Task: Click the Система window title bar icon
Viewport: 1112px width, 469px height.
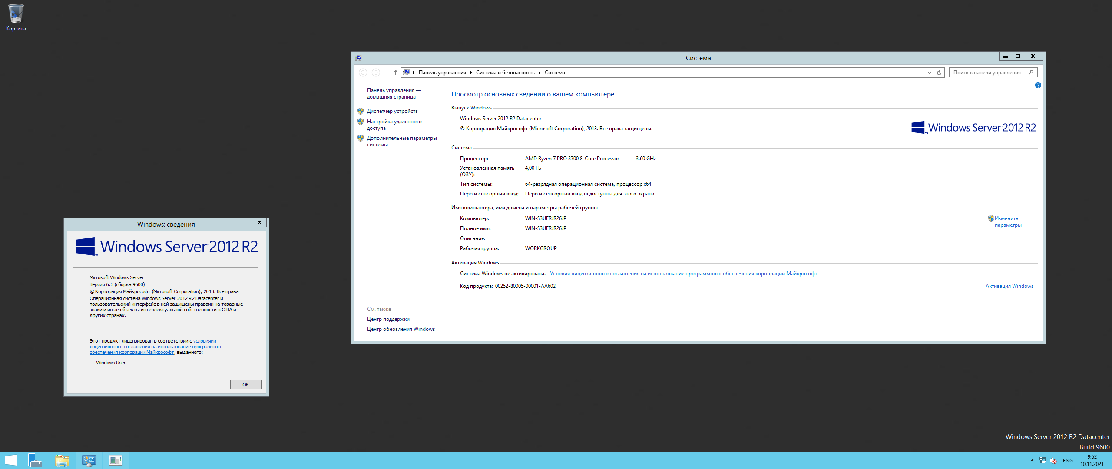Action: (x=359, y=58)
